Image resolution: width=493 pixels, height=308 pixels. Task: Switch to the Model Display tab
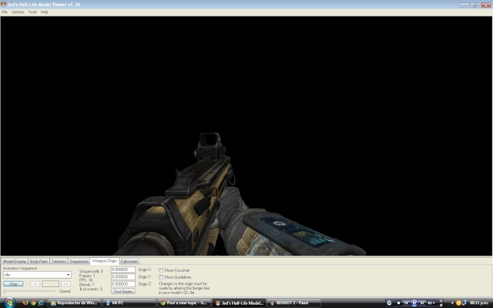(14, 261)
